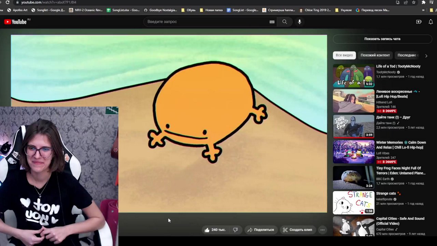437x246 pixels.
Task: Open Winter Memories Calm Down thumbnail
Action: [x=353, y=152]
